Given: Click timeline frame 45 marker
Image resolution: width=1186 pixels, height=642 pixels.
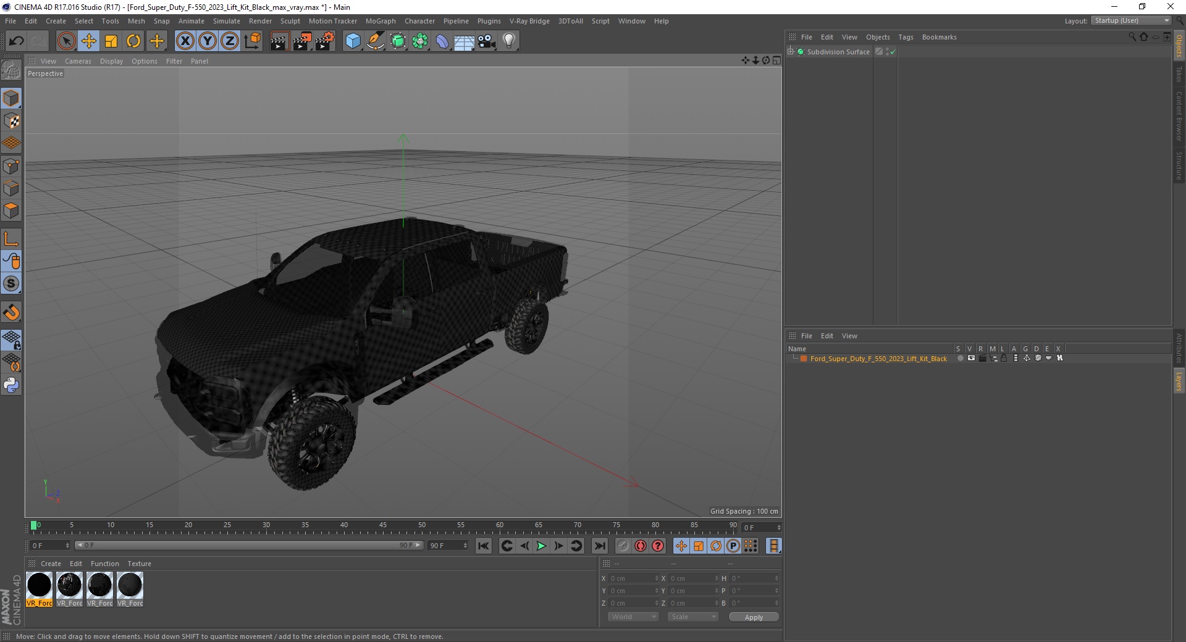Looking at the screenshot, I should coord(383,525).
